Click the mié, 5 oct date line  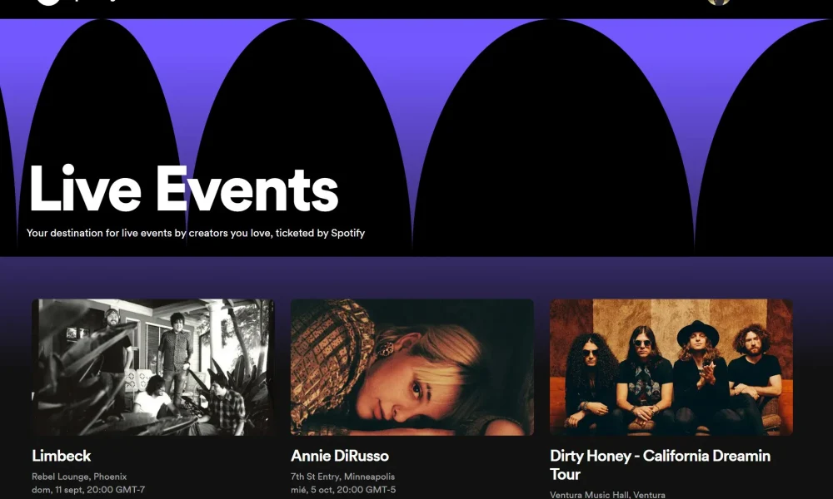coord(343,490)
